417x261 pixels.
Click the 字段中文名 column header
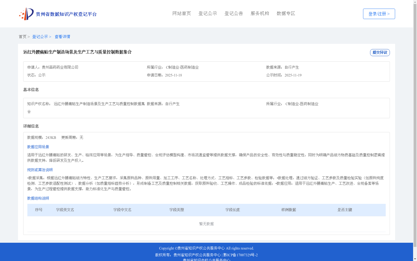pos(122,210)
